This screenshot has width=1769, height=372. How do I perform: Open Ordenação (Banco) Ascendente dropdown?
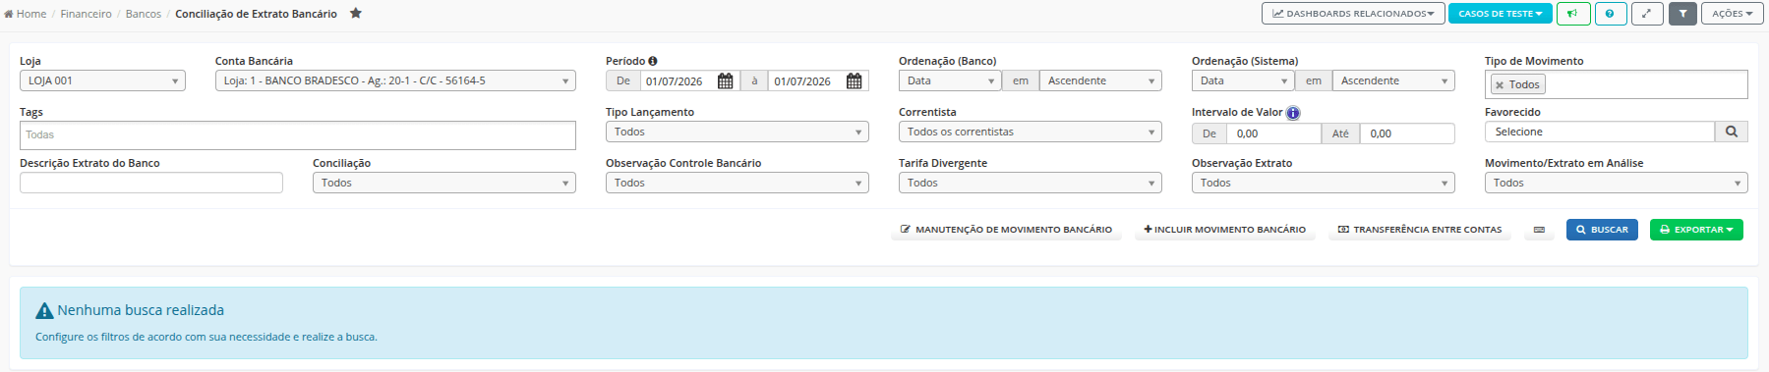point(1100,80)
